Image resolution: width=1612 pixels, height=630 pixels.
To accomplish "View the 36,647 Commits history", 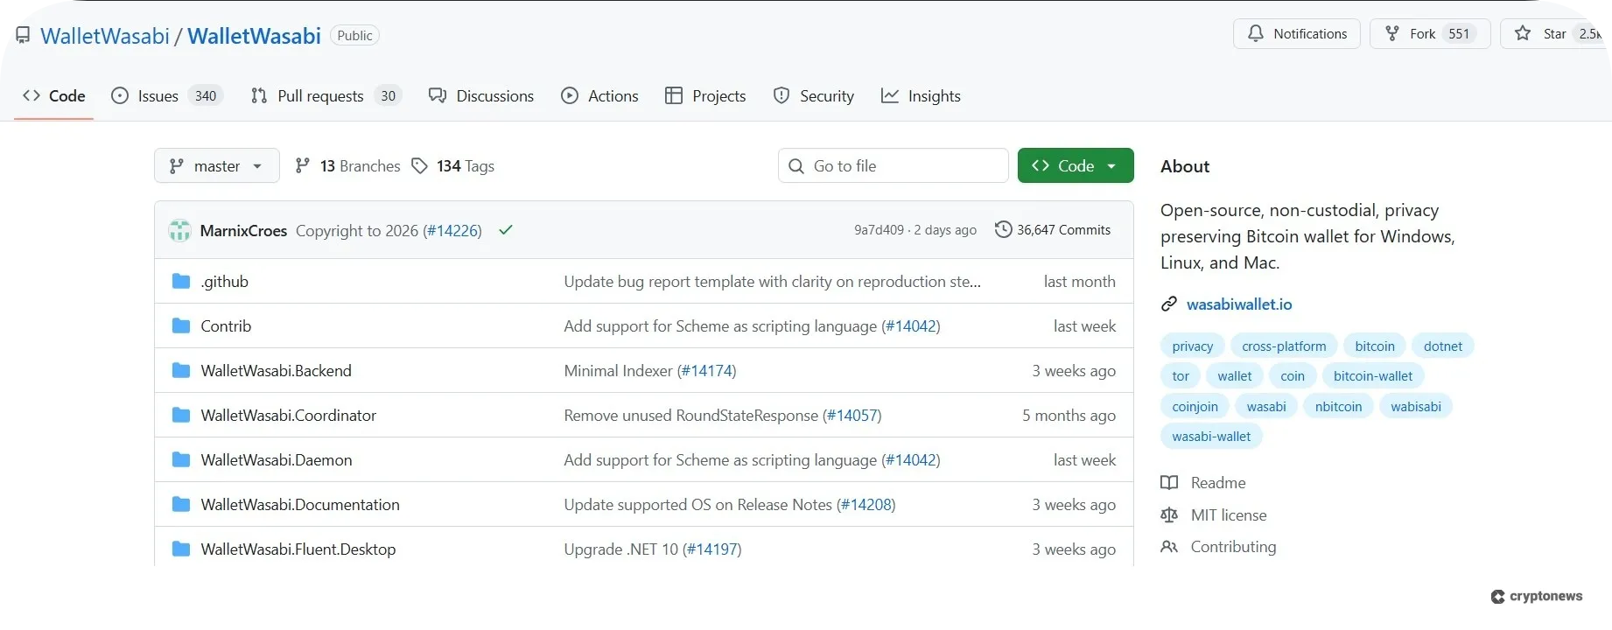I will tap(1053, 229).
